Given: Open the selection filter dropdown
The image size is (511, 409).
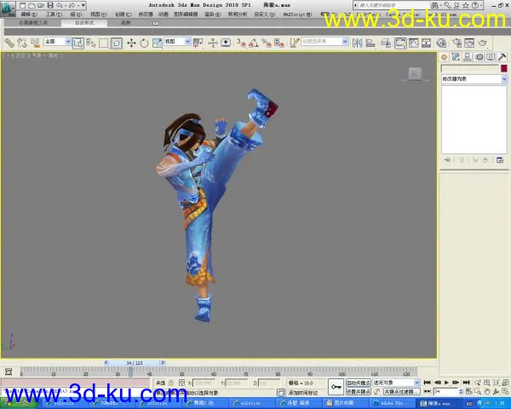Looking at the screenshot, I should [x=67, y=42].
